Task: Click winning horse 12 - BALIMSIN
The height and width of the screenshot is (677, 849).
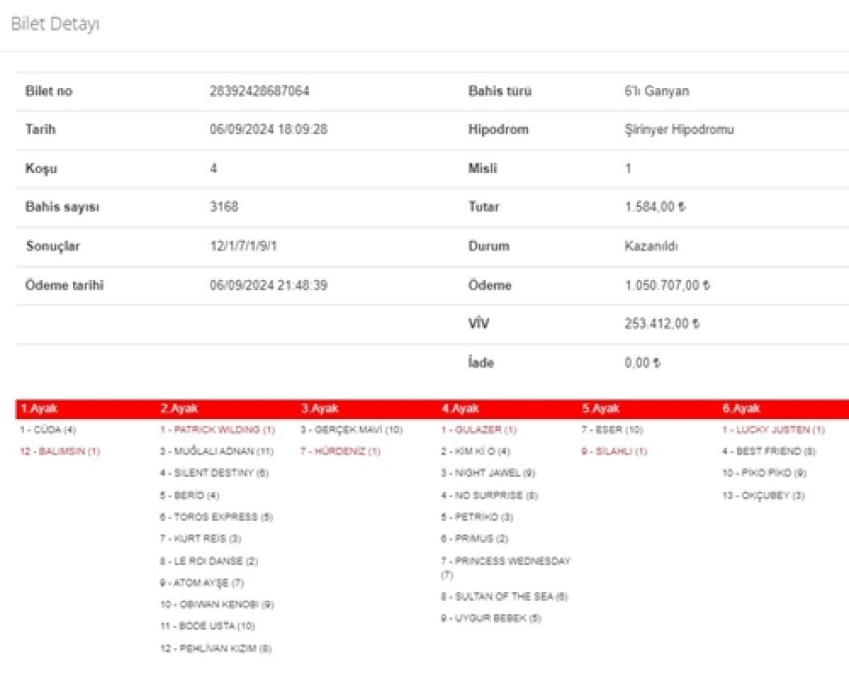Action: (x=60, y=452)
